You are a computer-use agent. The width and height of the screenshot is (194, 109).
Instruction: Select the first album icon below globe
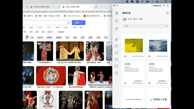tap(116, 46)
